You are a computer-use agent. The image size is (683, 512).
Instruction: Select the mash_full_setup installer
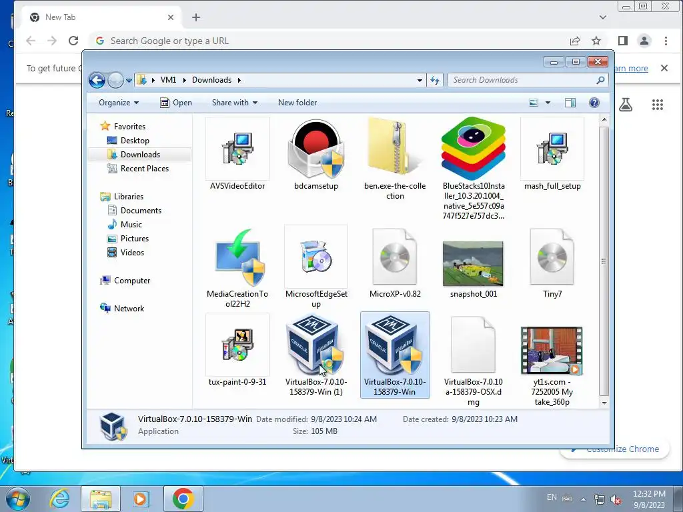coord(552,155)
